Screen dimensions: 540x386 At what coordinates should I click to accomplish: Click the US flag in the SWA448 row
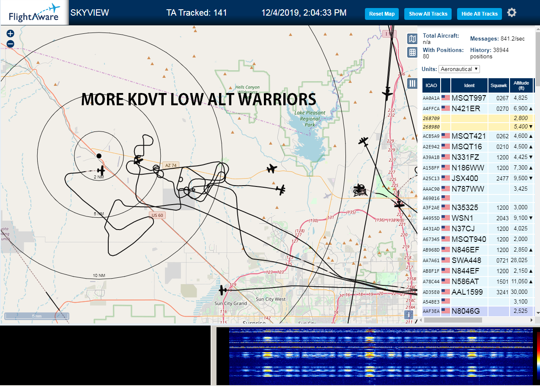(446, 260)
